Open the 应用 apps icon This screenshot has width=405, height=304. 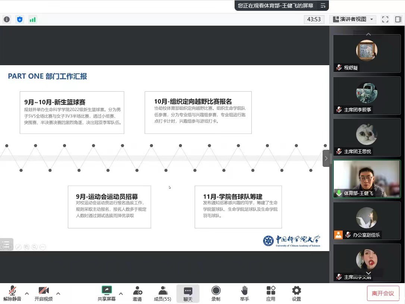point(271,294)
